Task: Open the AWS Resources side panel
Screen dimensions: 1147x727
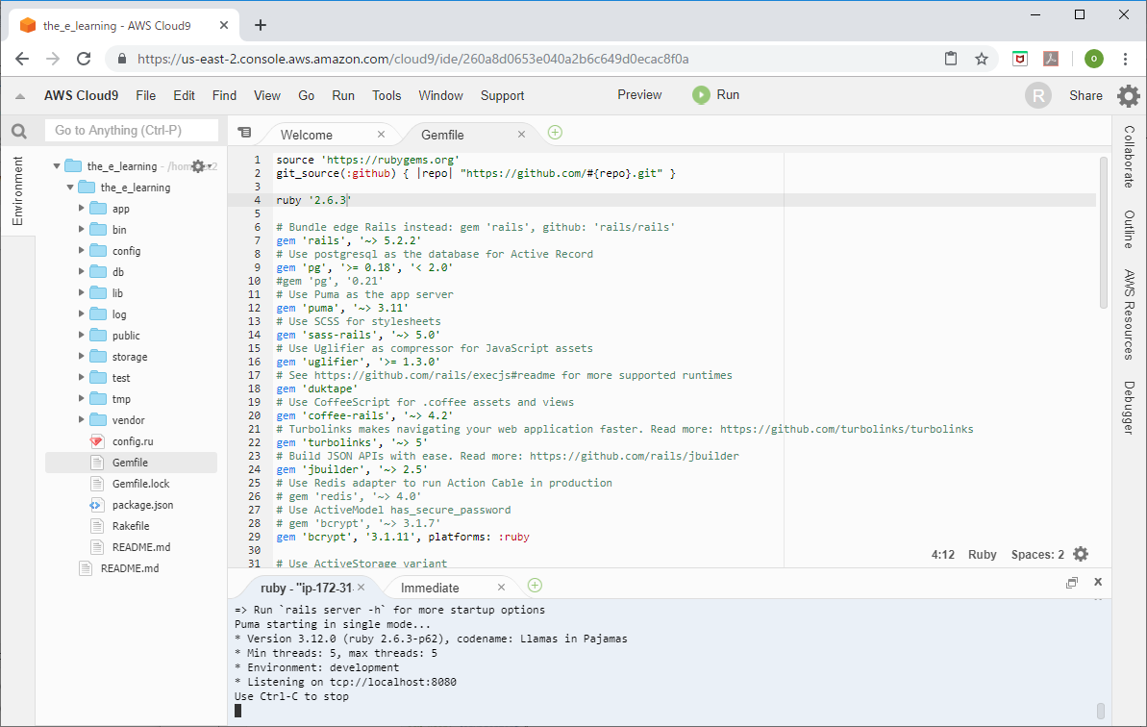Action: click(x=1130, y=314)
